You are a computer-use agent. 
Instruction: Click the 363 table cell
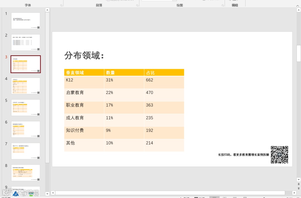coord(164,107)
